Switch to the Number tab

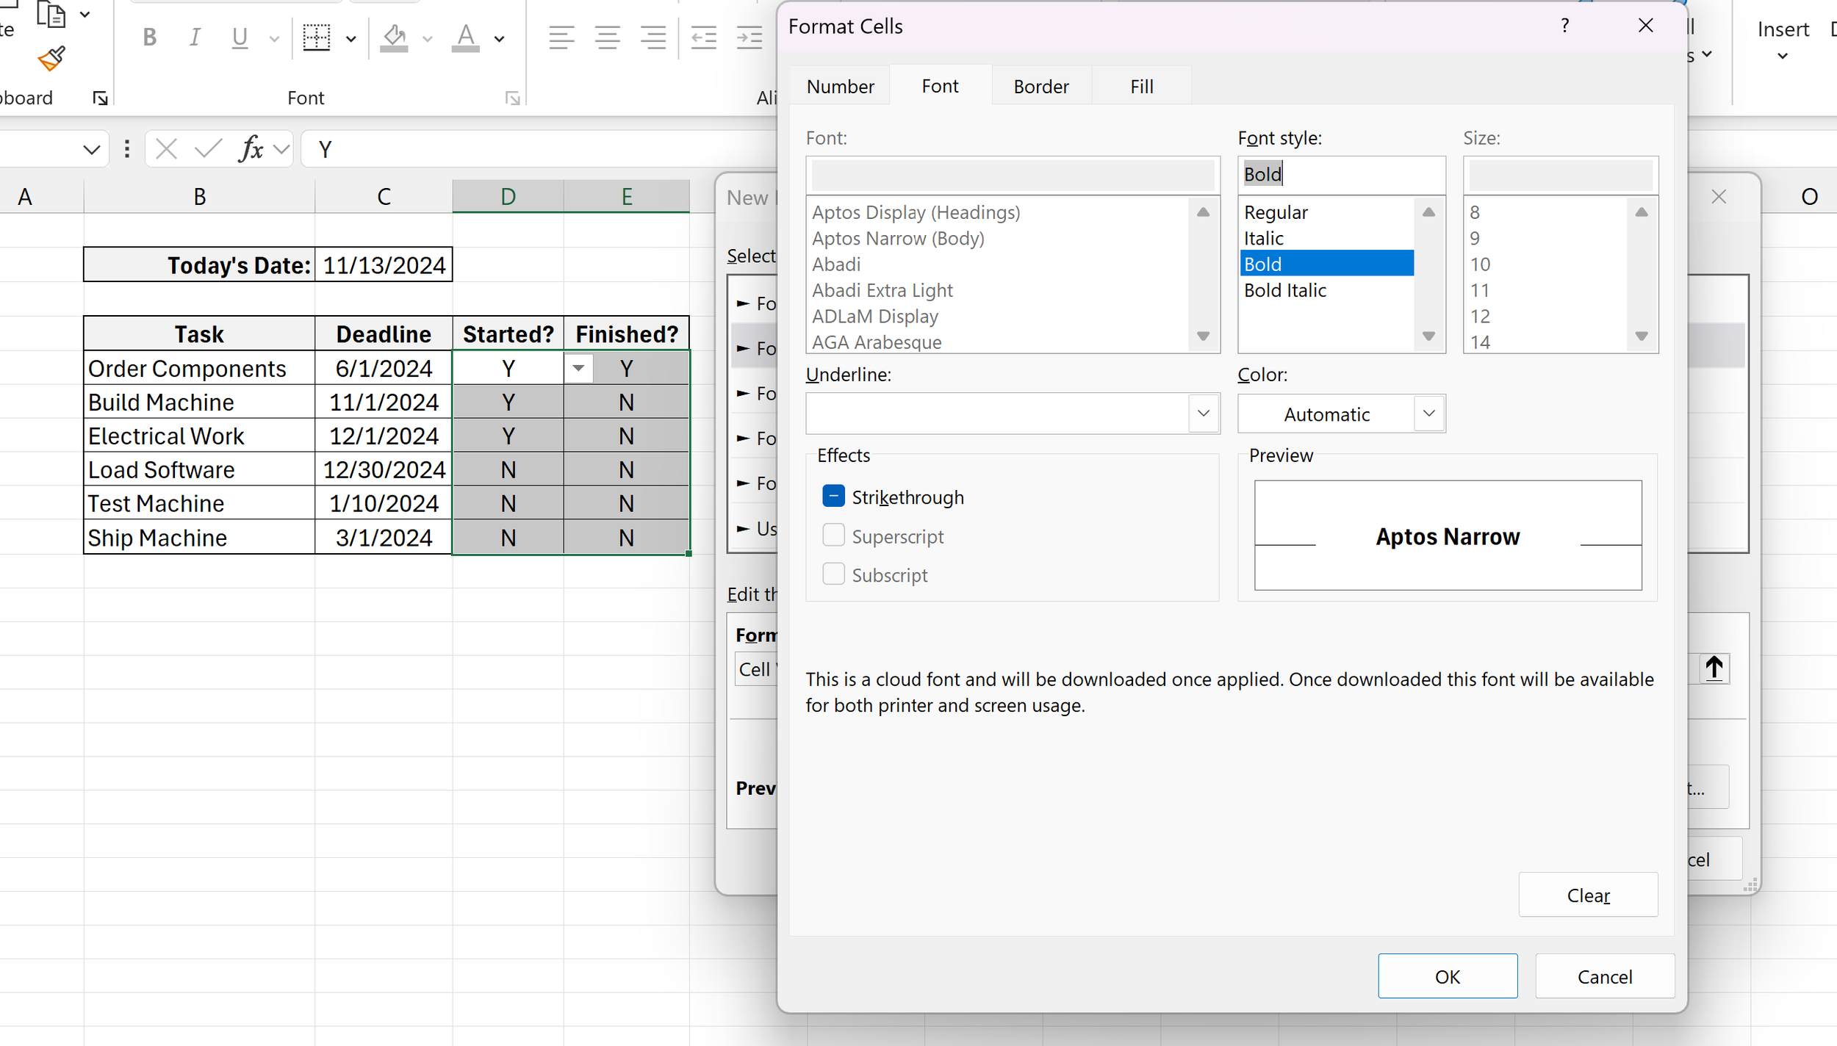pyautogui.click(x=840, y=86)
